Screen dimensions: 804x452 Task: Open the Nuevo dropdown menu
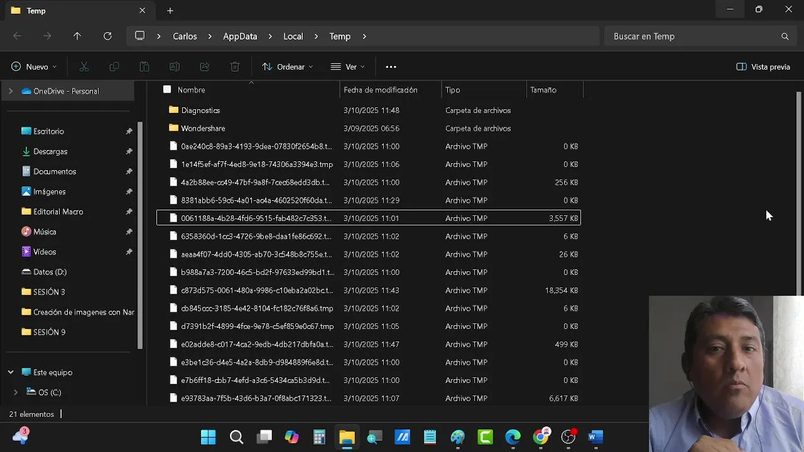click(x=34, y=67)
